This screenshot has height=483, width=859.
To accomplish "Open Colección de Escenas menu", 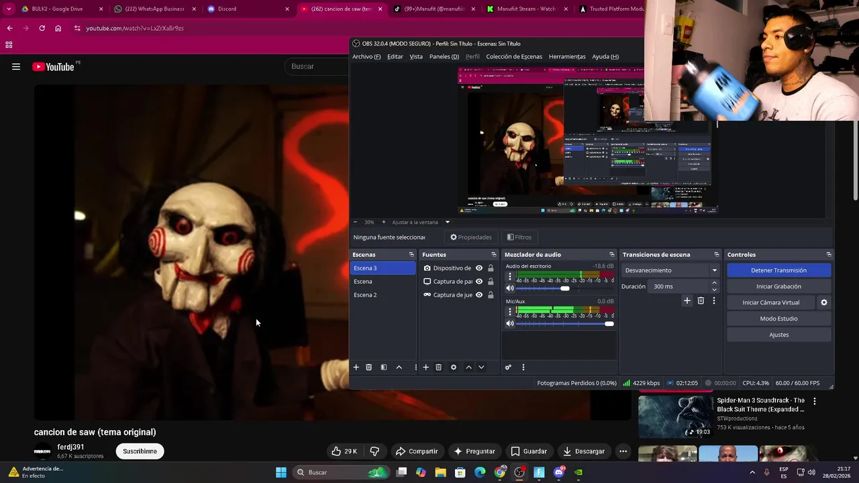I will 514,56.
